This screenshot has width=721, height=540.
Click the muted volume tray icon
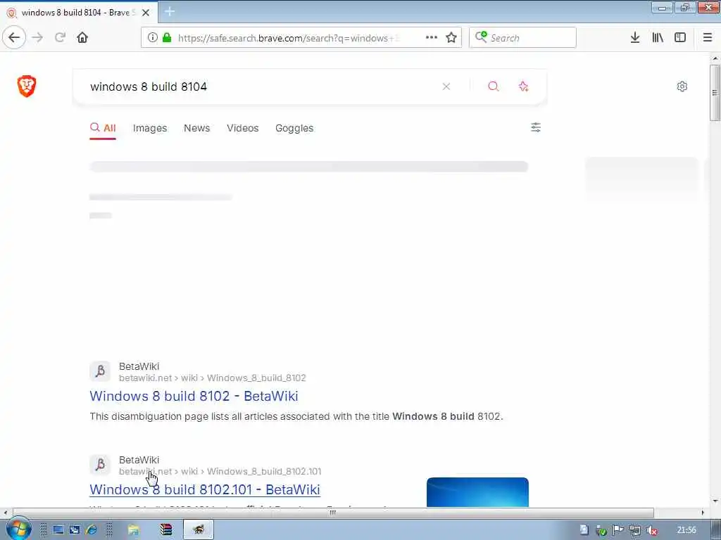click(652, 530)
